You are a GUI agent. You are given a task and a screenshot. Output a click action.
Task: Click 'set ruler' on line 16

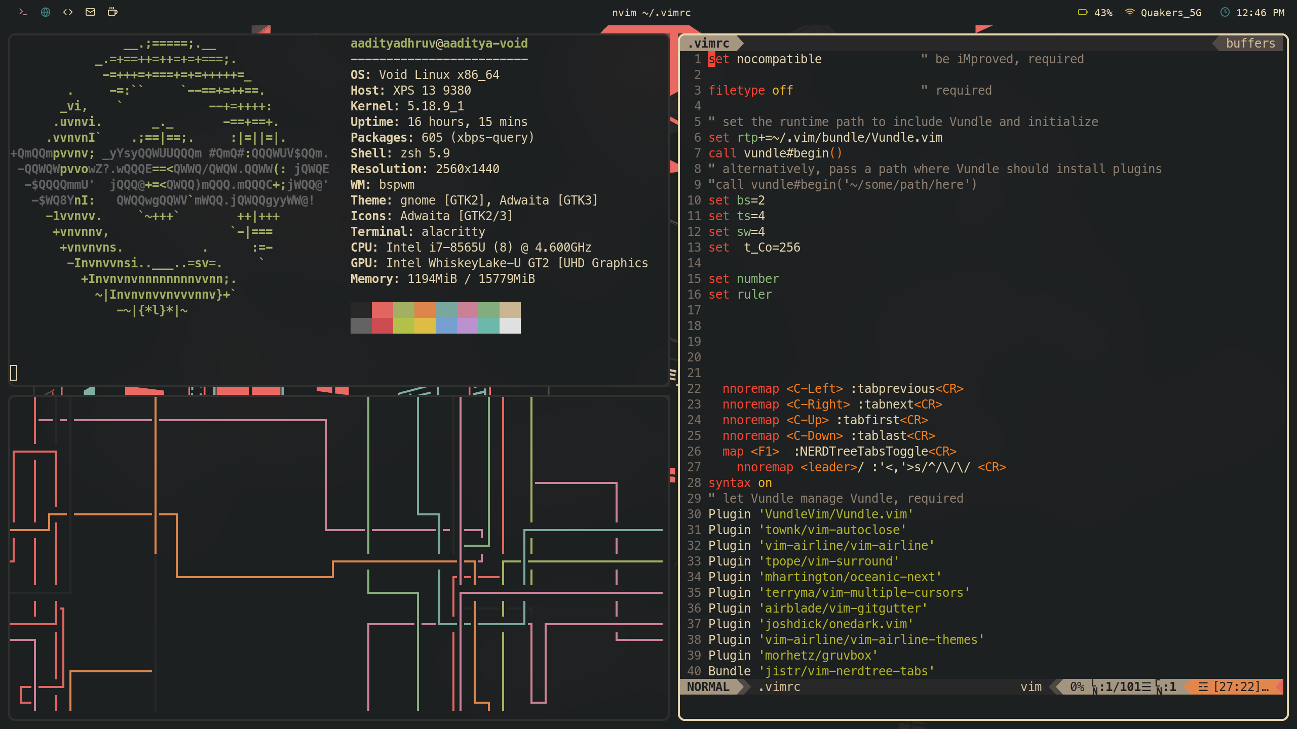740,295
